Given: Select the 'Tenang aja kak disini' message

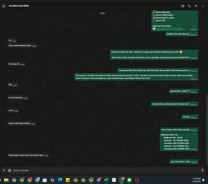Looking at the screenshot, I should coord(158,70).
